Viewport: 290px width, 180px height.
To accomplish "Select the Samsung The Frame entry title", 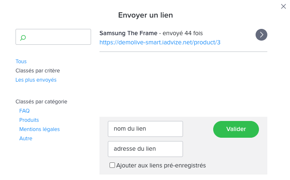I will point(128,33).
